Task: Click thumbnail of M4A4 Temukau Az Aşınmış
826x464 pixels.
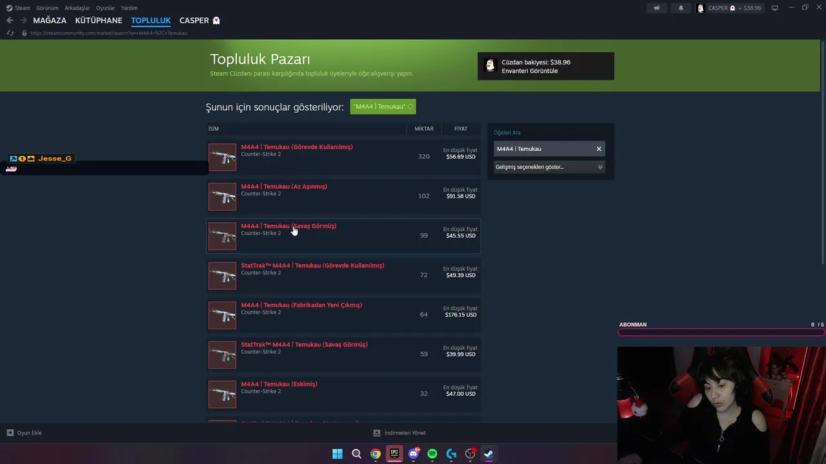Action: 222,197
